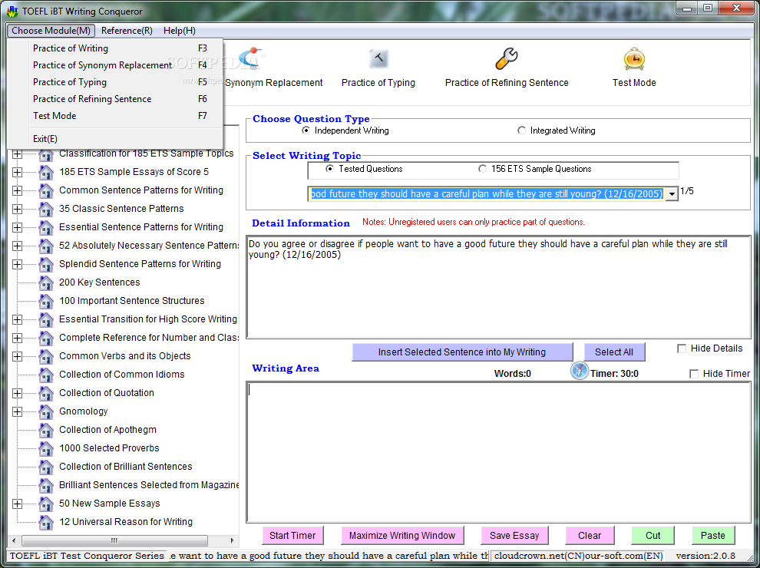760x568 pixels.
Task: Open the Help(H) menu
Action: (180, 31)
